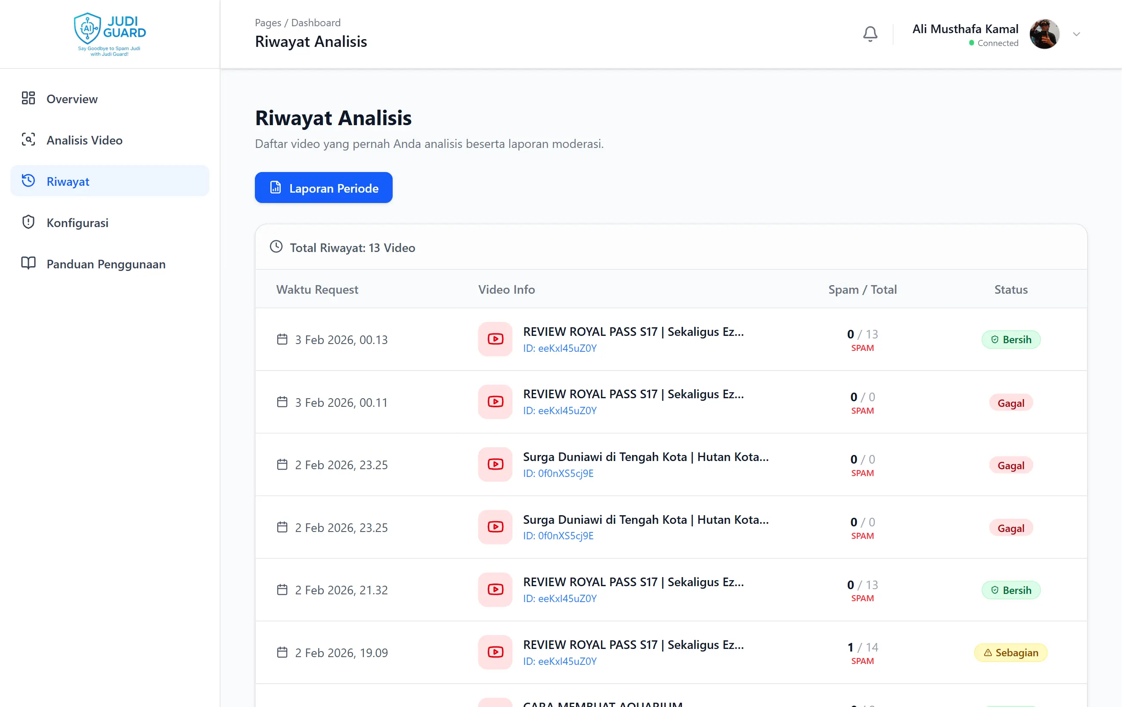
Task: Click the 0 / 0 spam count at 00.11
Action: click(x=862, y=397)
